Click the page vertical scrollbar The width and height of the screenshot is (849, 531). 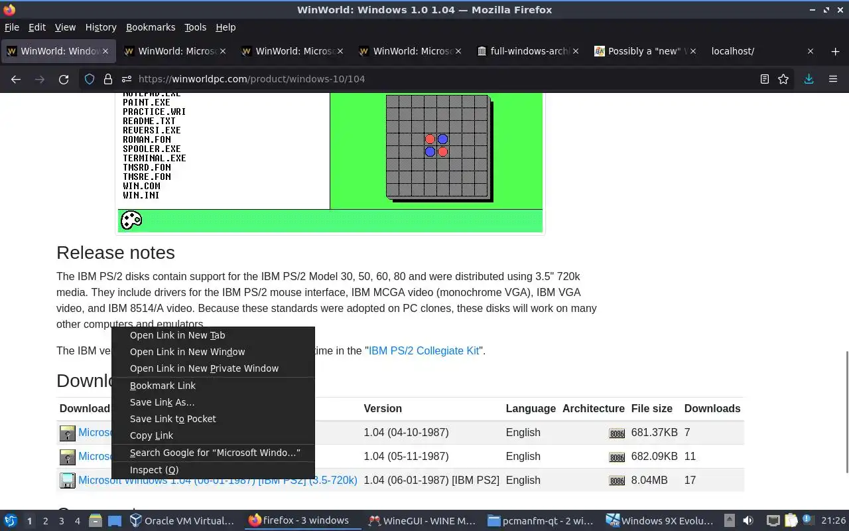coord(846,412)
